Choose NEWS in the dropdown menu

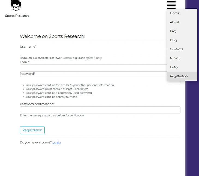coord(175,58)
